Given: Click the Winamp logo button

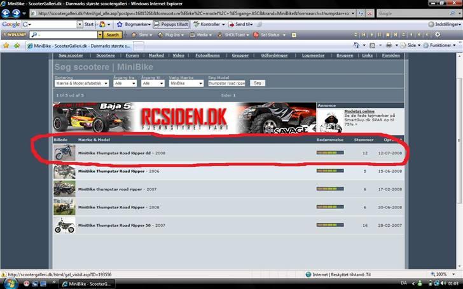Looking at the screenshot, I should coord(14,35).
